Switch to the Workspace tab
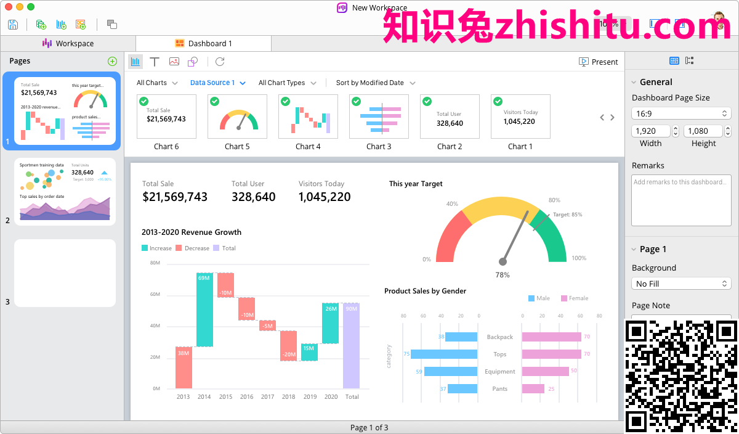Screen dimensions: 739x434 click(68, 43)
